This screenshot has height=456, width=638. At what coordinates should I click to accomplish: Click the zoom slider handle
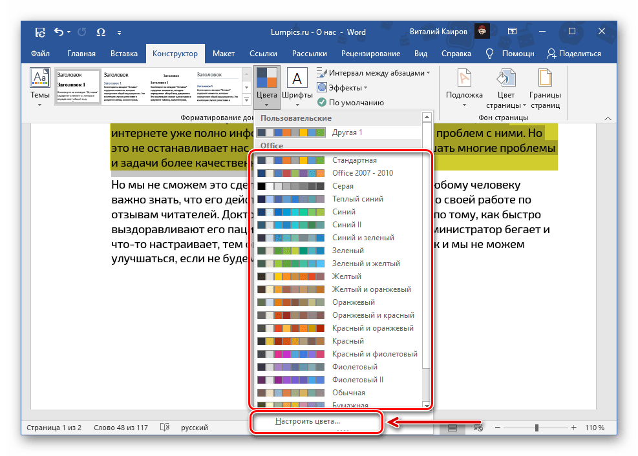click(537, 428)
